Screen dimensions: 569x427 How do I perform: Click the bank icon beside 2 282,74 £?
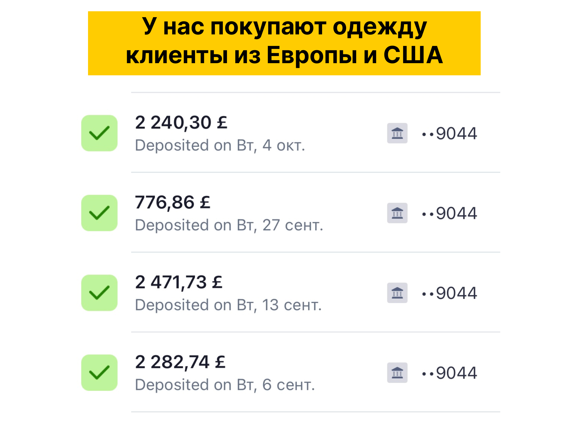[x=397, y=372]
